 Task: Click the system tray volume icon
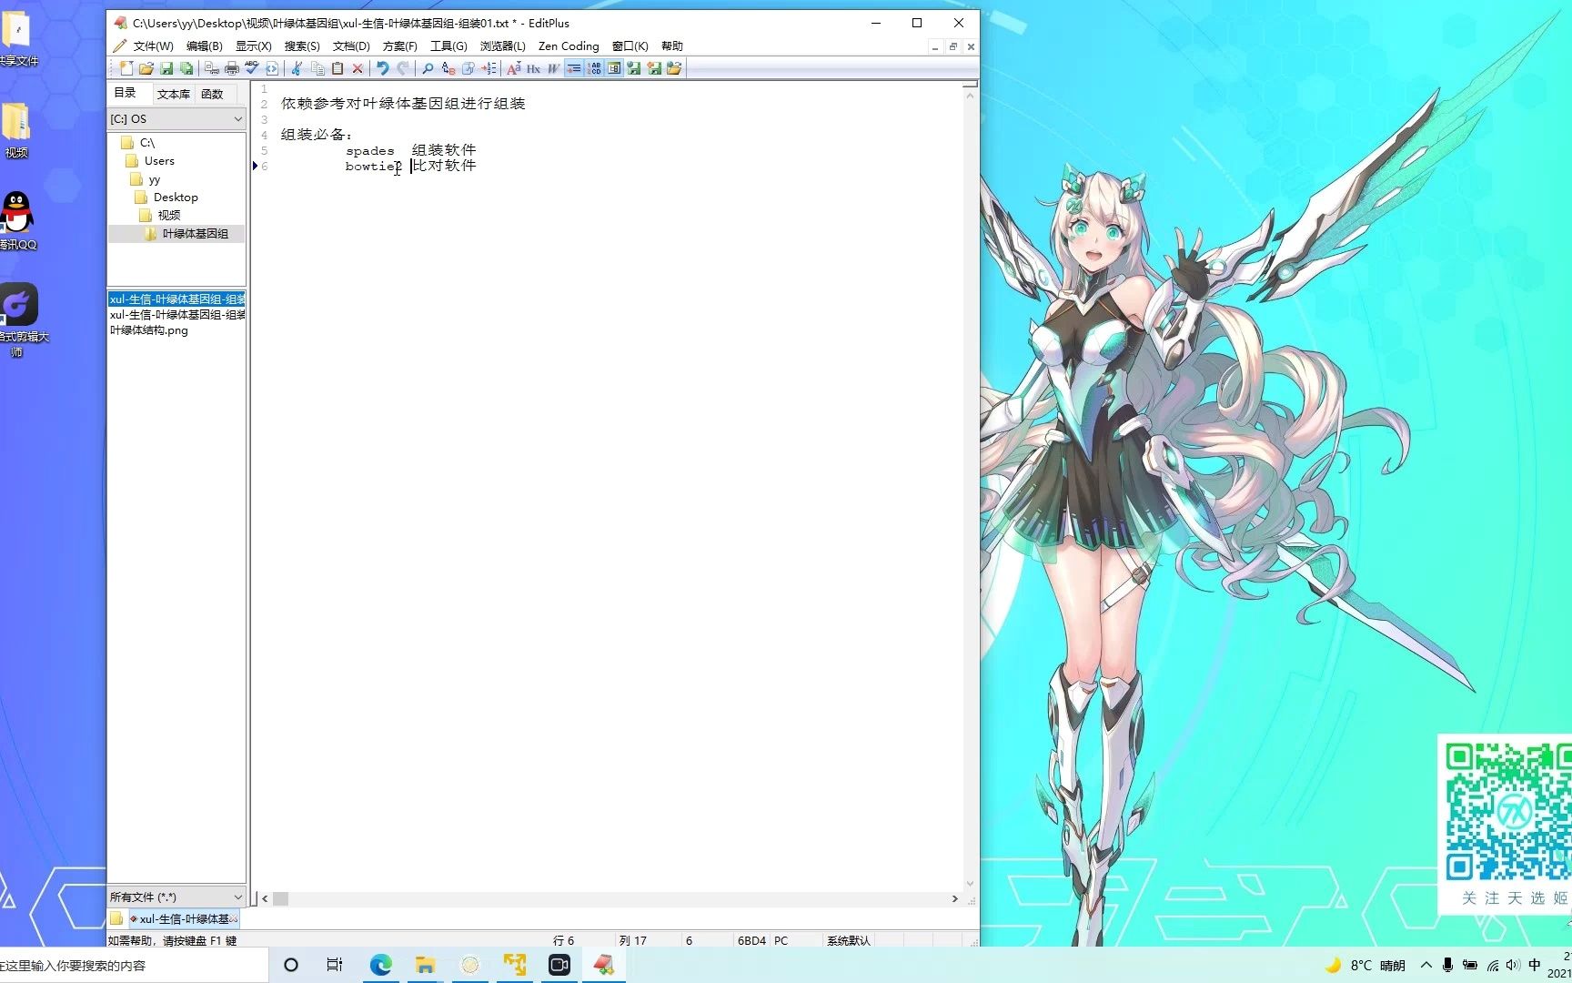pos(1513,965)
